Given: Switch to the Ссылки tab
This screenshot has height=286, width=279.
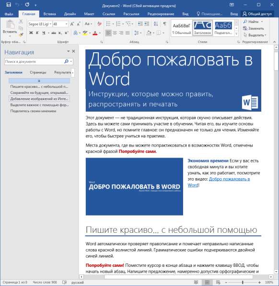Looking at the screenshot, I should pos(109,14).
